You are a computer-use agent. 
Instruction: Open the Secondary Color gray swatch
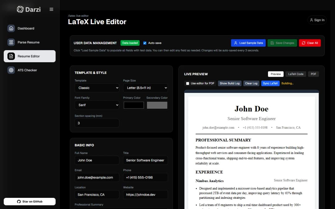(157, 105)
